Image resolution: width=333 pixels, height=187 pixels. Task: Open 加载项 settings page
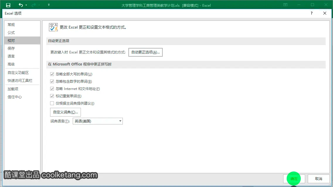point(22,89)
